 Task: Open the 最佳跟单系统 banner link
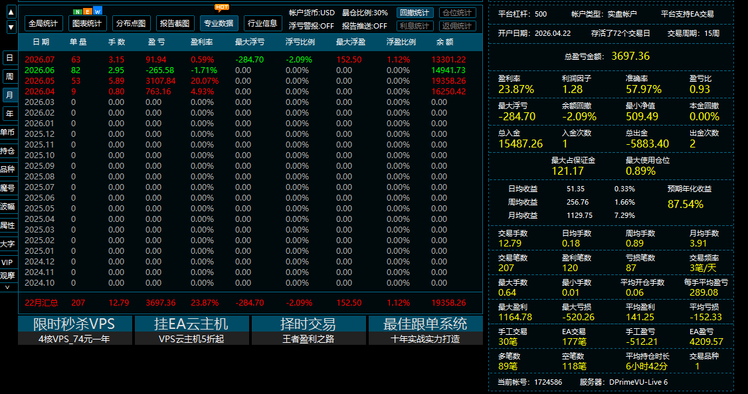pos(426,330)
